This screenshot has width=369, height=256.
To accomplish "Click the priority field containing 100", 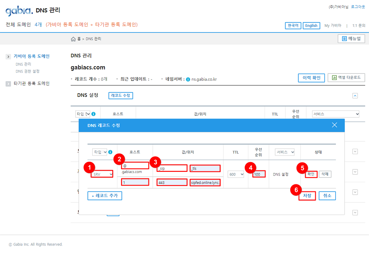I will [x=259, y=174].
